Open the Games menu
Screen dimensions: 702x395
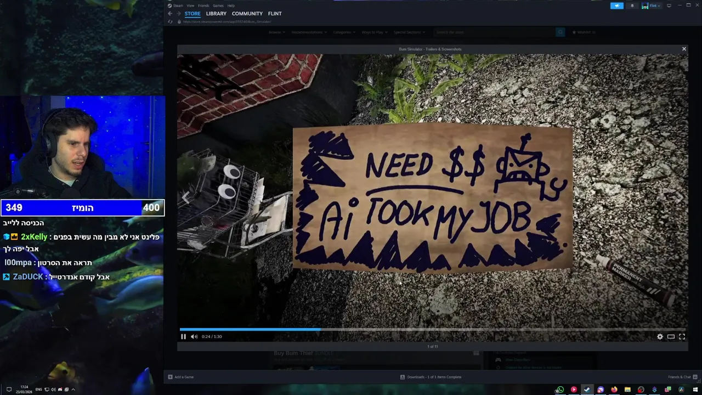coord(218,5)
